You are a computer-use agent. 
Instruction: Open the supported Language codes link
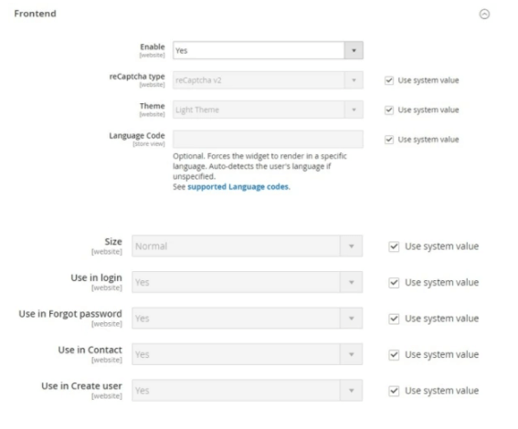click(238, 187)
